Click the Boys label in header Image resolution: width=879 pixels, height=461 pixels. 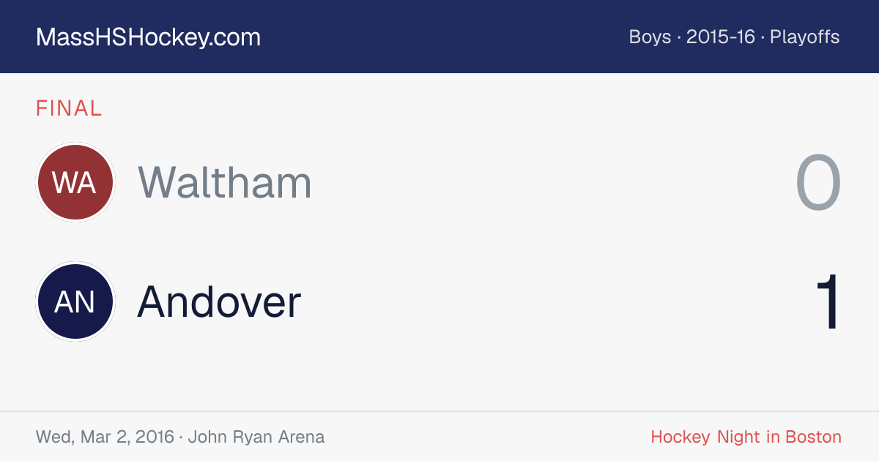click(650, 37)
